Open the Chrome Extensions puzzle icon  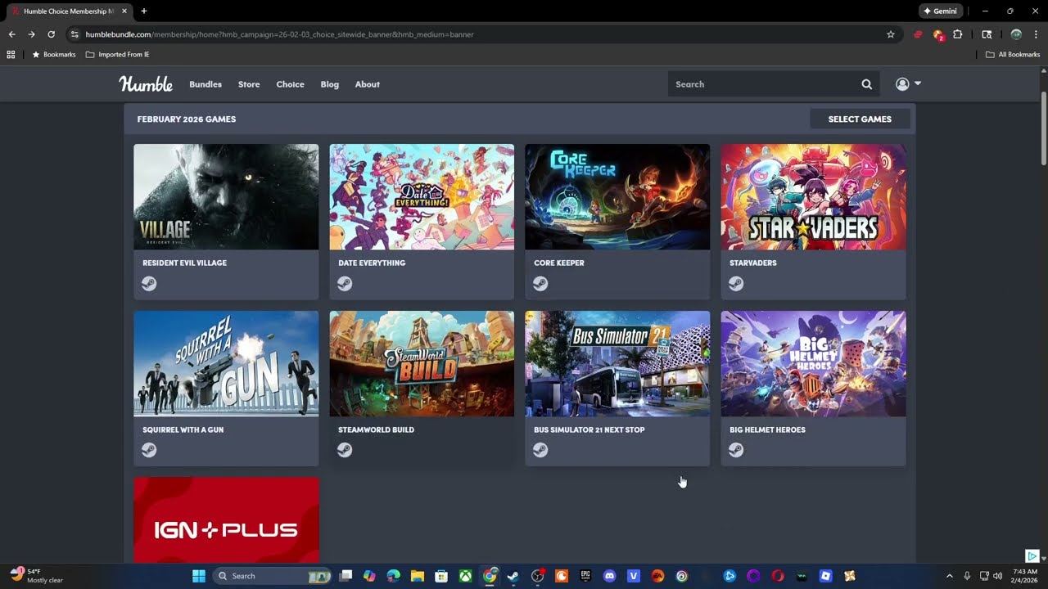[x=958, y=34]
